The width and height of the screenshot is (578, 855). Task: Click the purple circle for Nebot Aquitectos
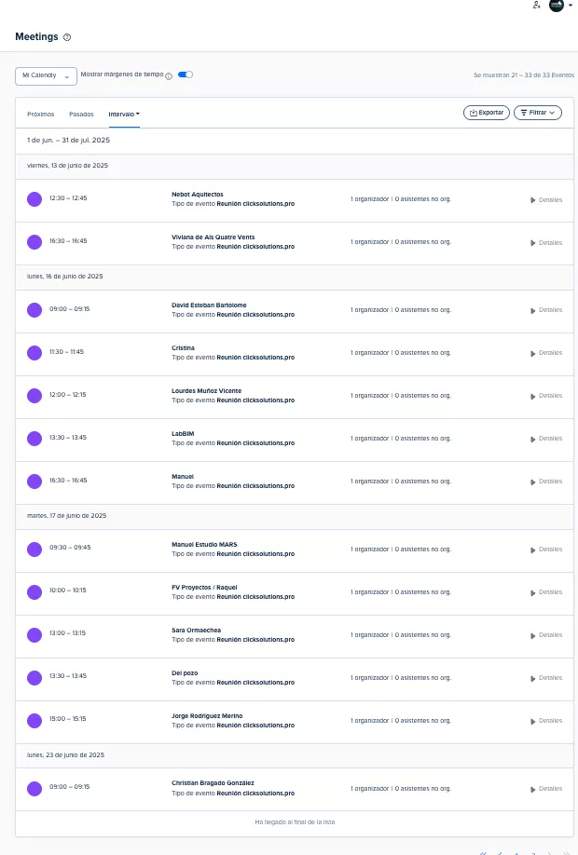34,199
